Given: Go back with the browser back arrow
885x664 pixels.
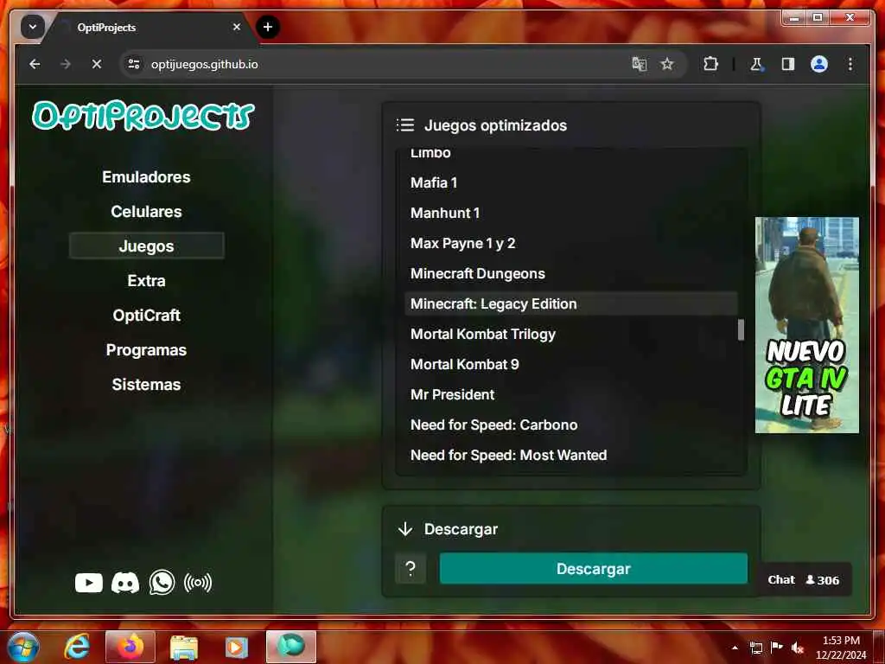Looking at the screenshot, I should (x=35, y=64).
